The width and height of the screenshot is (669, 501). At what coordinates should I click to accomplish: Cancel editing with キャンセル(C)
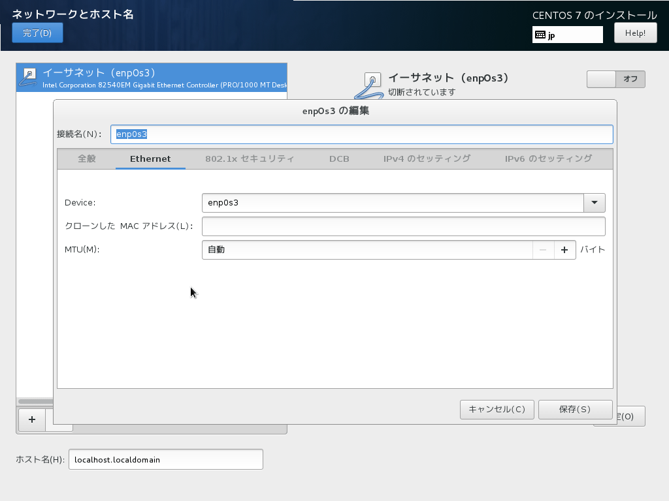click(x=497, y=410)
